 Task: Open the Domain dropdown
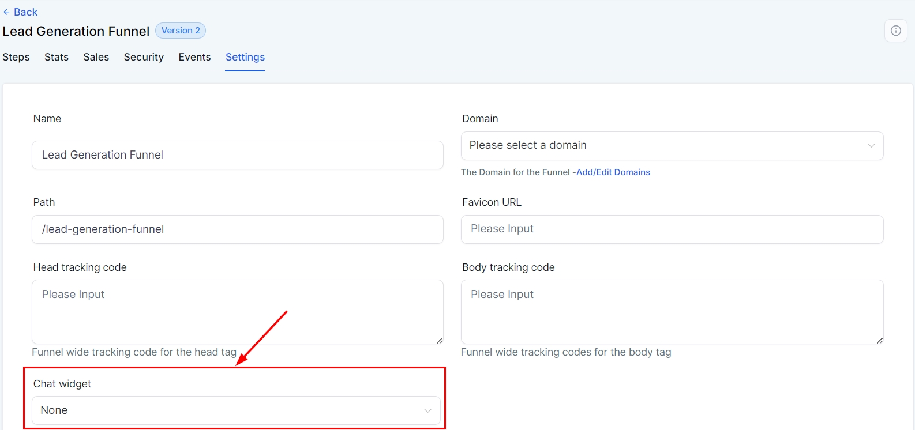[x=663, y=146]
